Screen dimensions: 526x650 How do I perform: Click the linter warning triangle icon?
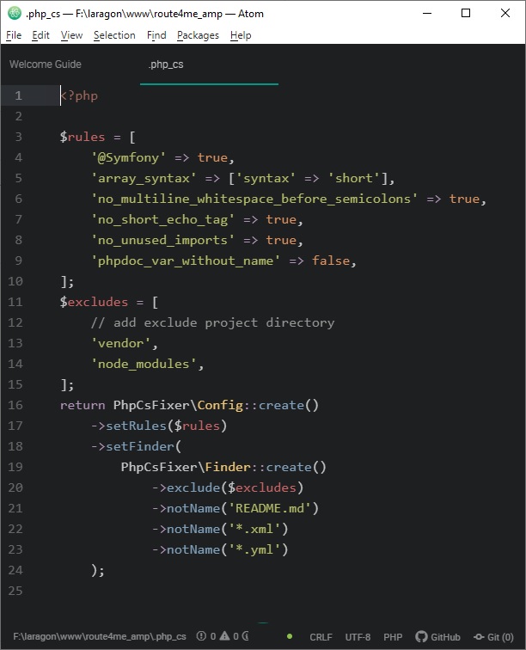(224, 636)
